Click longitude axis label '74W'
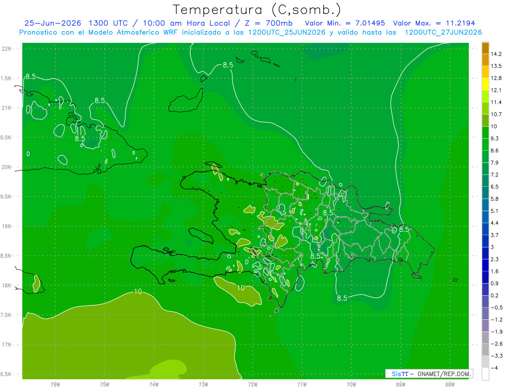This screenshot has width=505, height=390. [154, 384]
